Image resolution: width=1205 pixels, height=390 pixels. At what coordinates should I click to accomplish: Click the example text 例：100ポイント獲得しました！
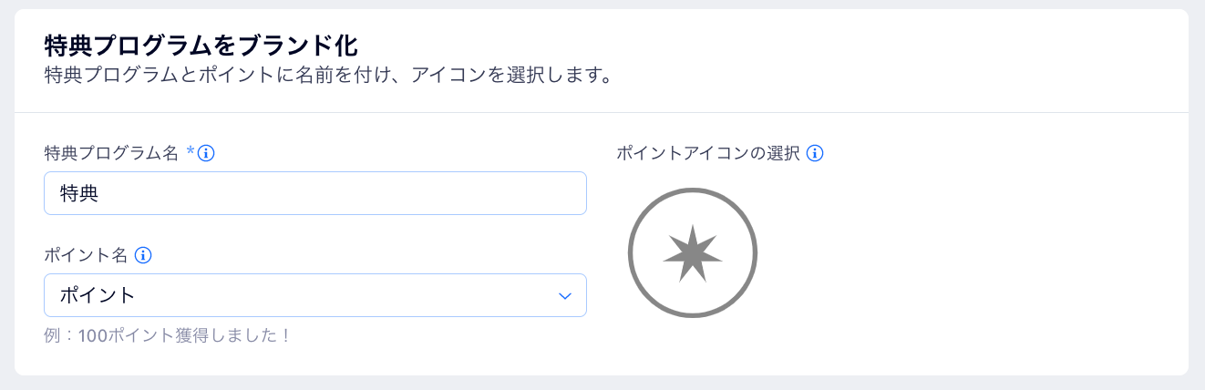[x=168, y=335]
